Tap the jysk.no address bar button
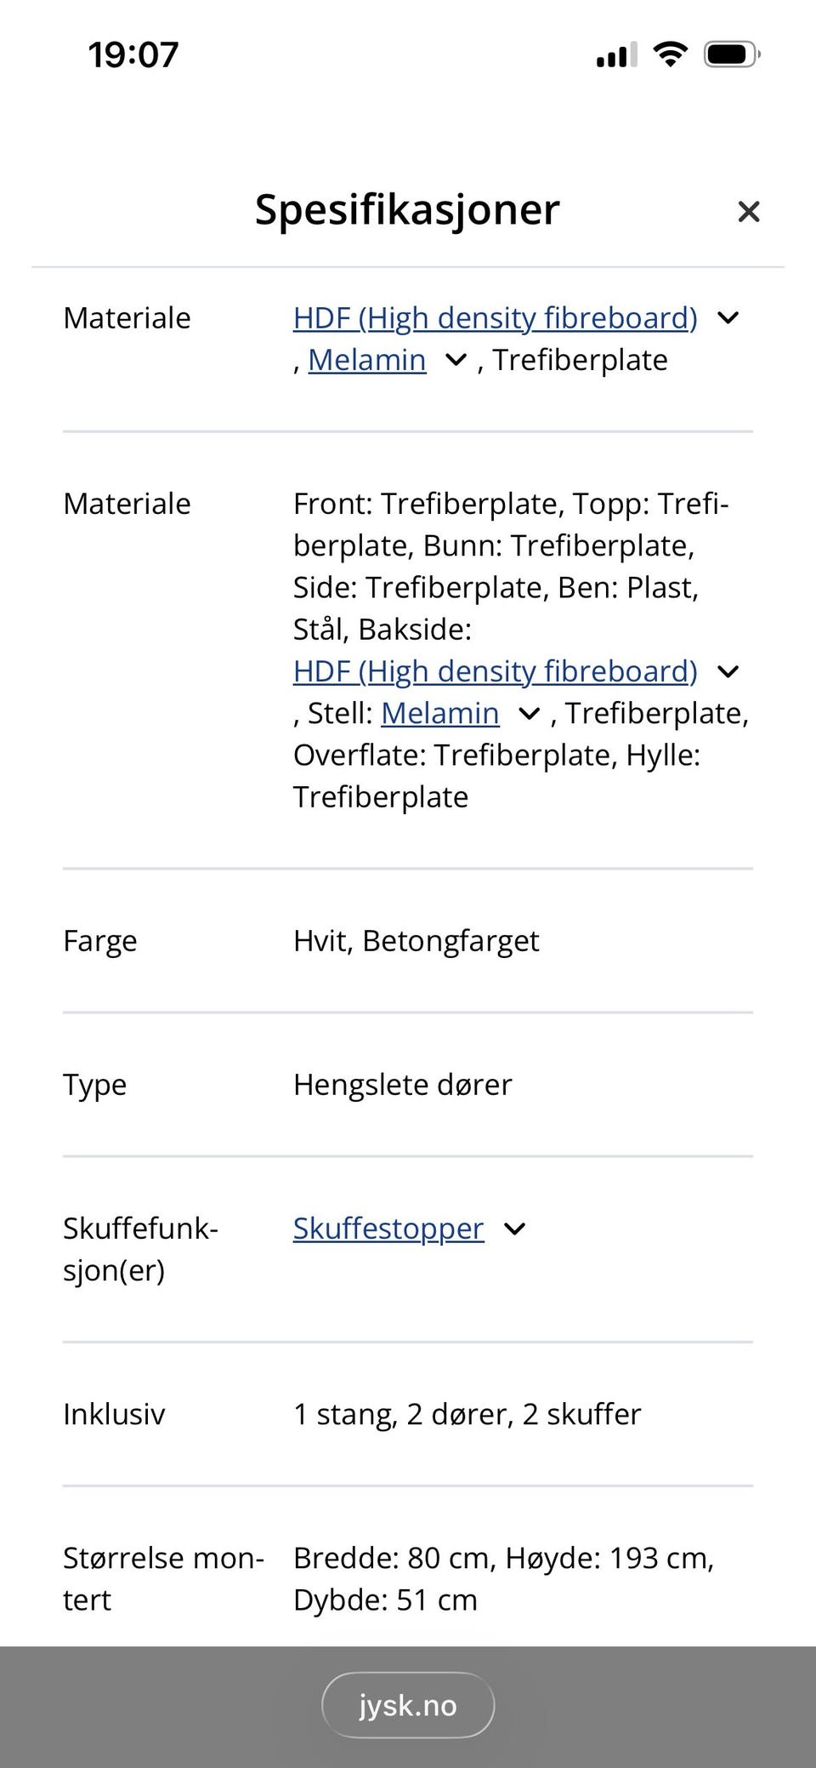 tap(408, 1704)
